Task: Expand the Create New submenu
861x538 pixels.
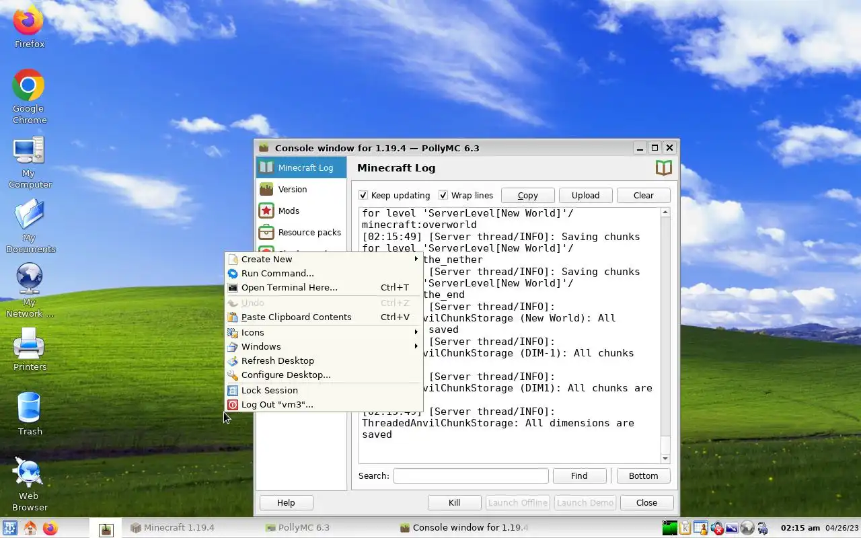Action: point(324,259)
